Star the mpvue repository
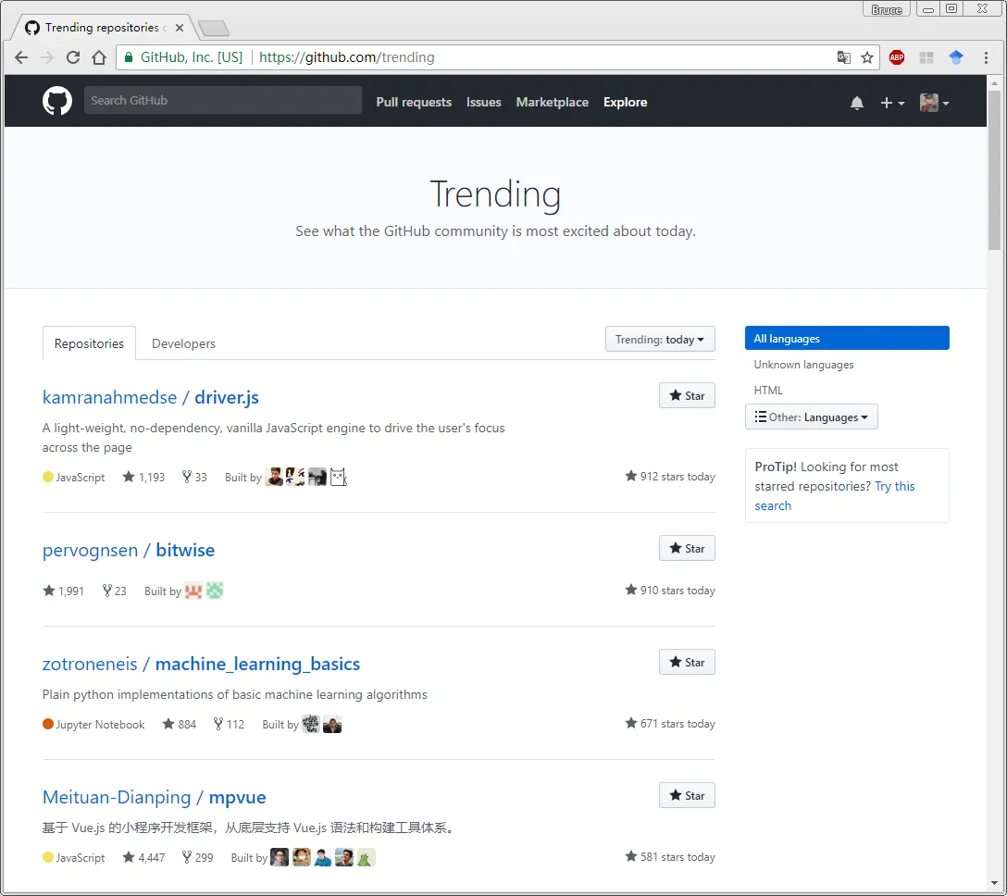The image size is (1007, 896). 687,796
